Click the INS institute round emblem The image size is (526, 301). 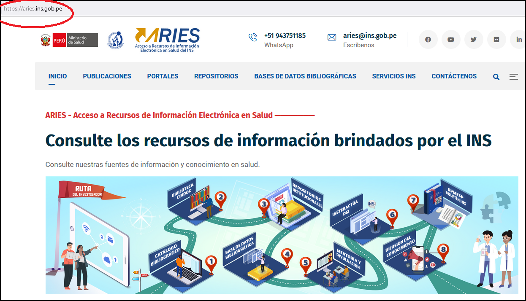(x=115, y=40)
